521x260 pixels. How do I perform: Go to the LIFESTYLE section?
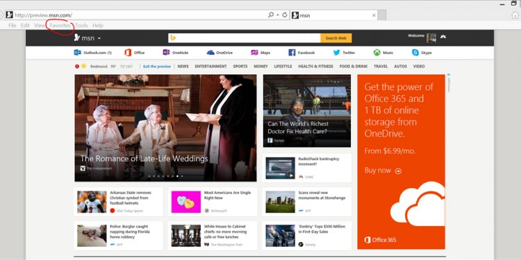click(x=283, y=67)
